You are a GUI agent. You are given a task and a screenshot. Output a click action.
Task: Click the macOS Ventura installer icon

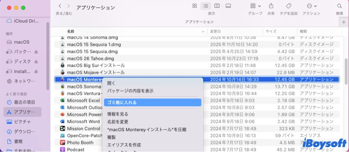tap(62, 93)
